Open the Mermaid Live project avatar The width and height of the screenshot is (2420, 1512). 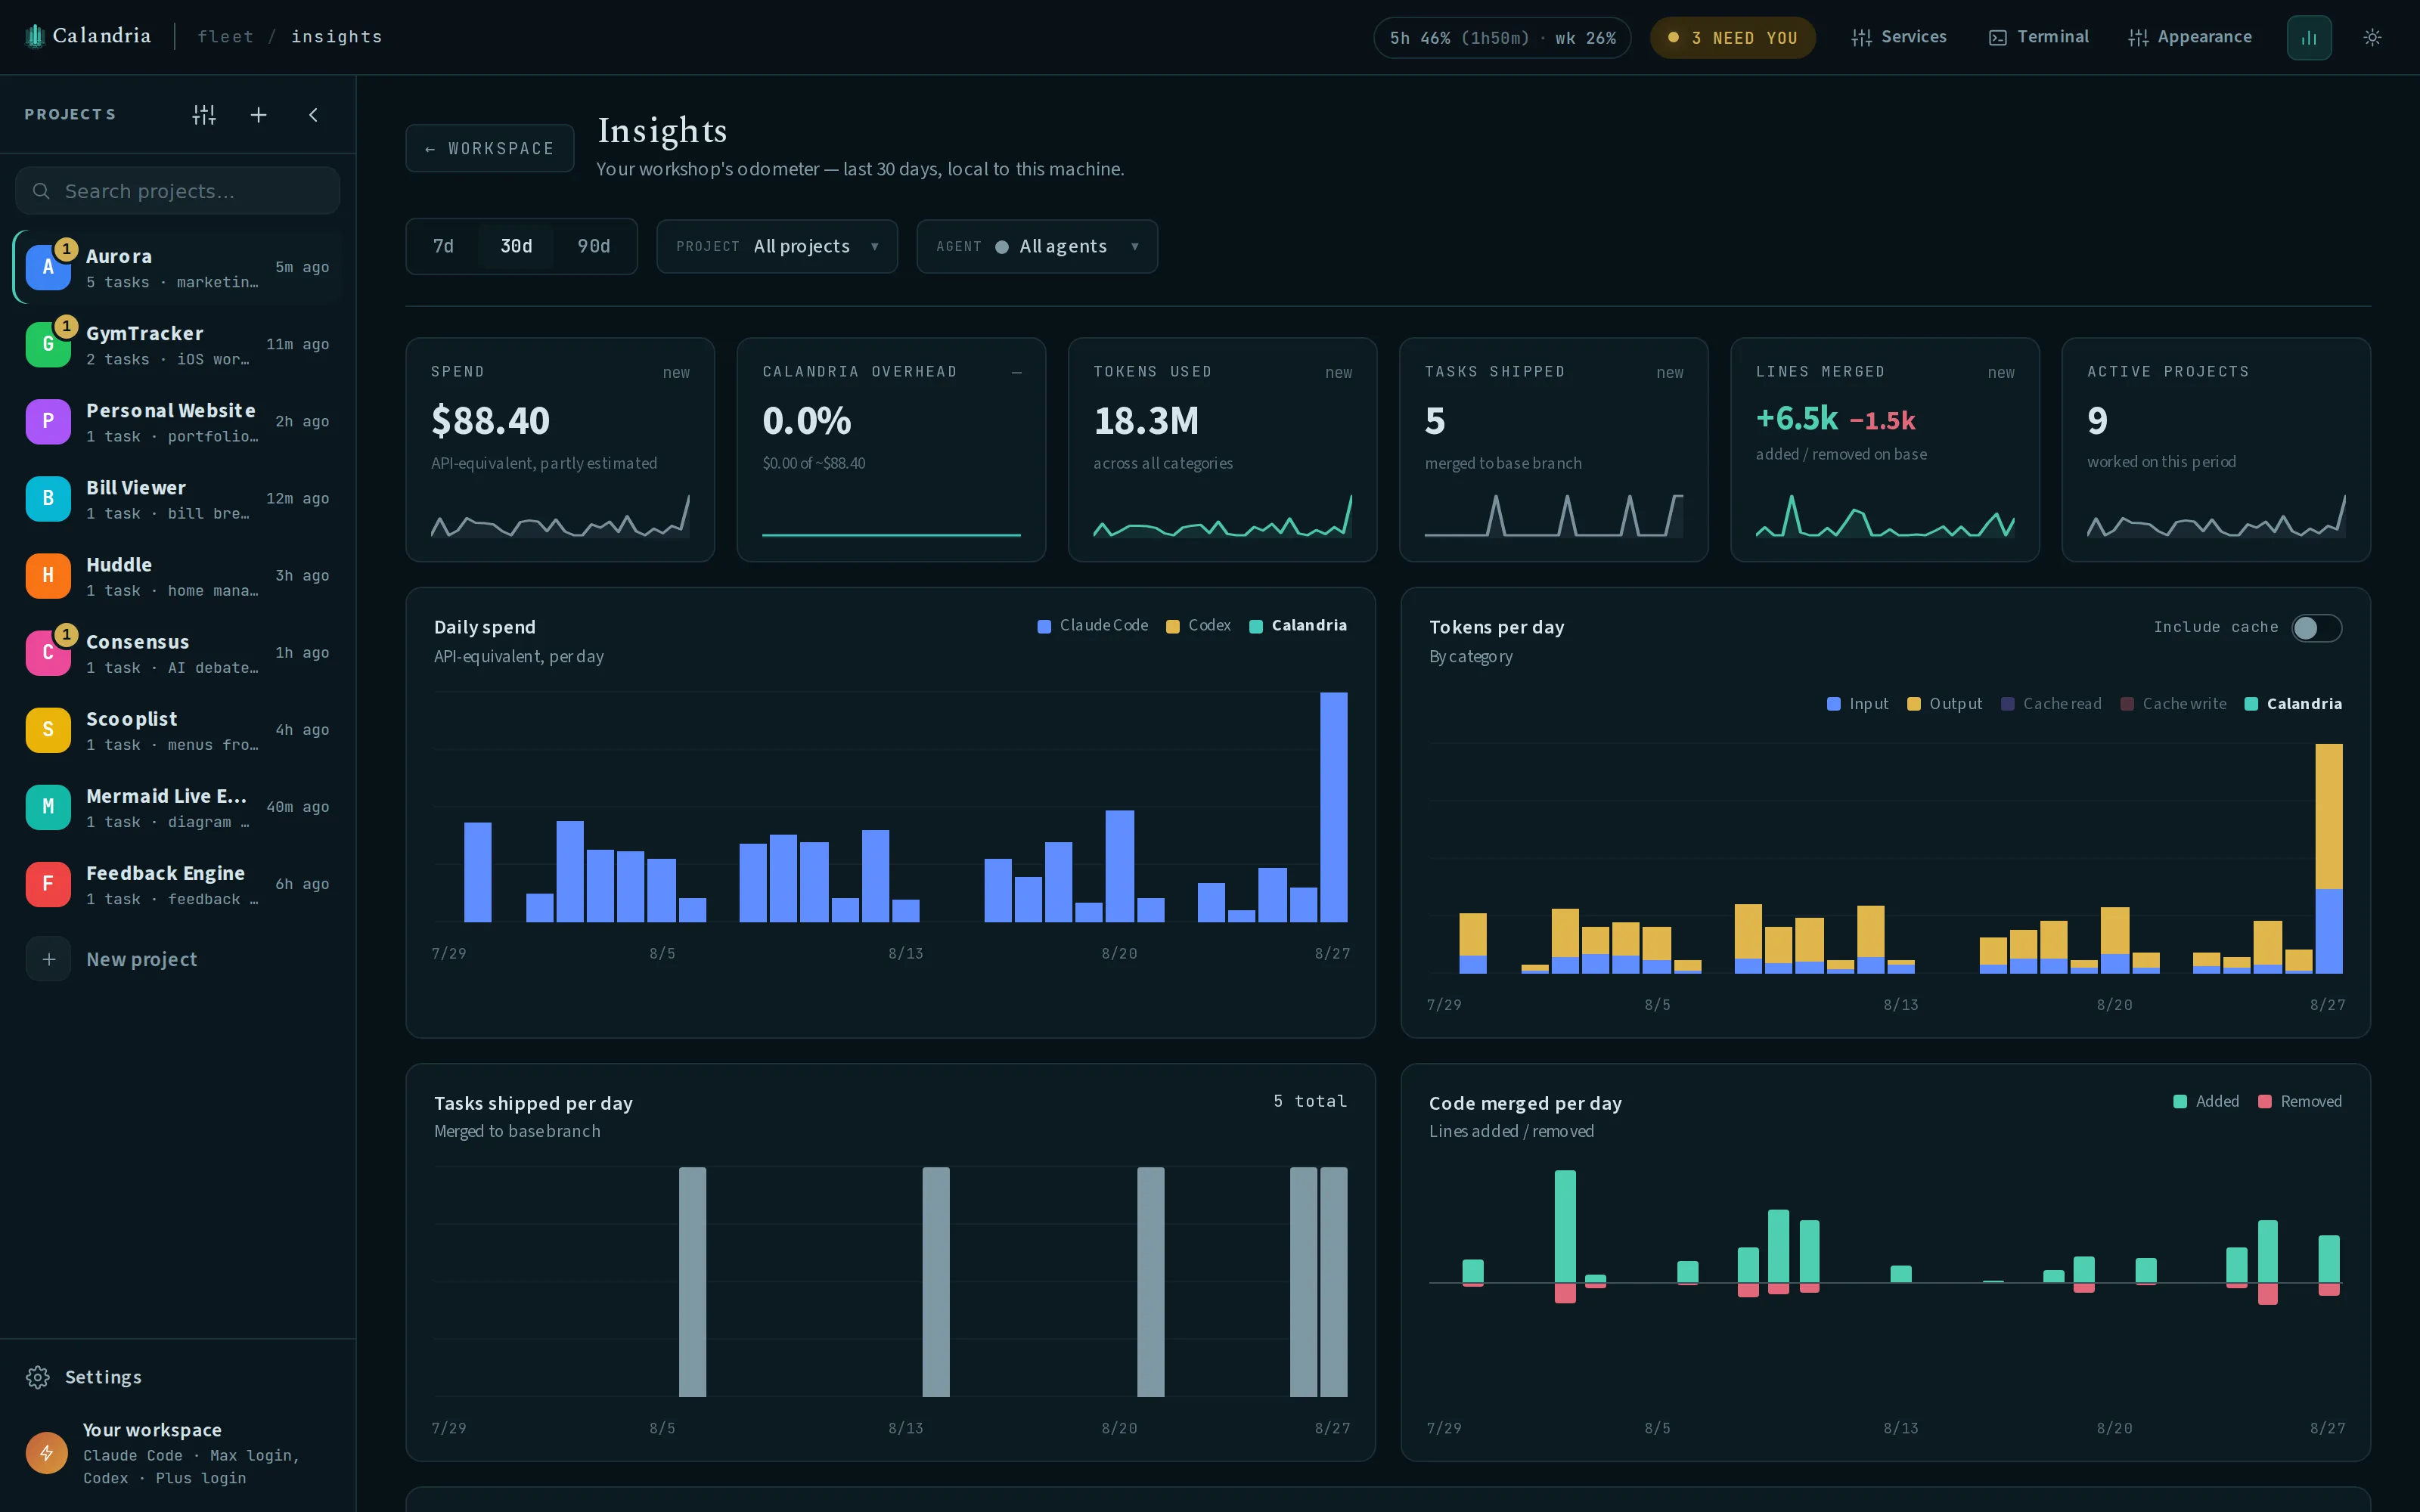48,806
